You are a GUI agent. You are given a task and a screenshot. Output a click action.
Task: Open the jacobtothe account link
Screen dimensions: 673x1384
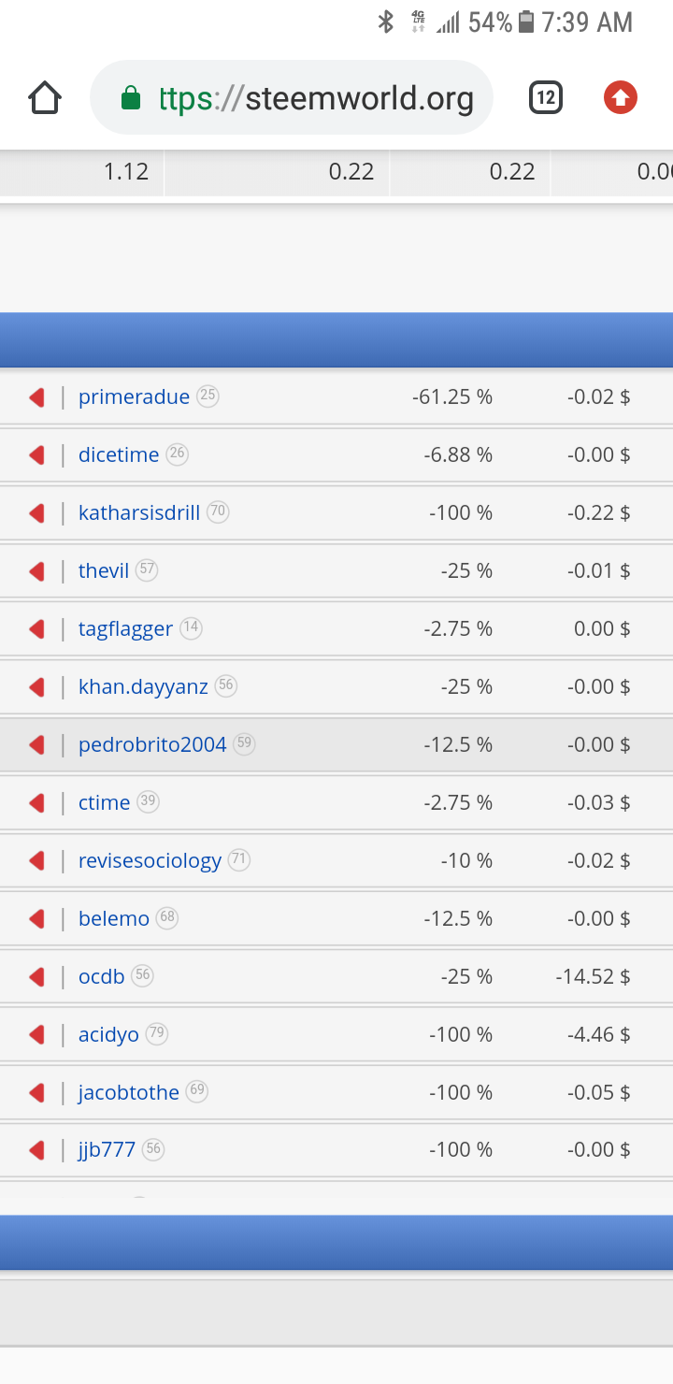[x=129, y=1093]
